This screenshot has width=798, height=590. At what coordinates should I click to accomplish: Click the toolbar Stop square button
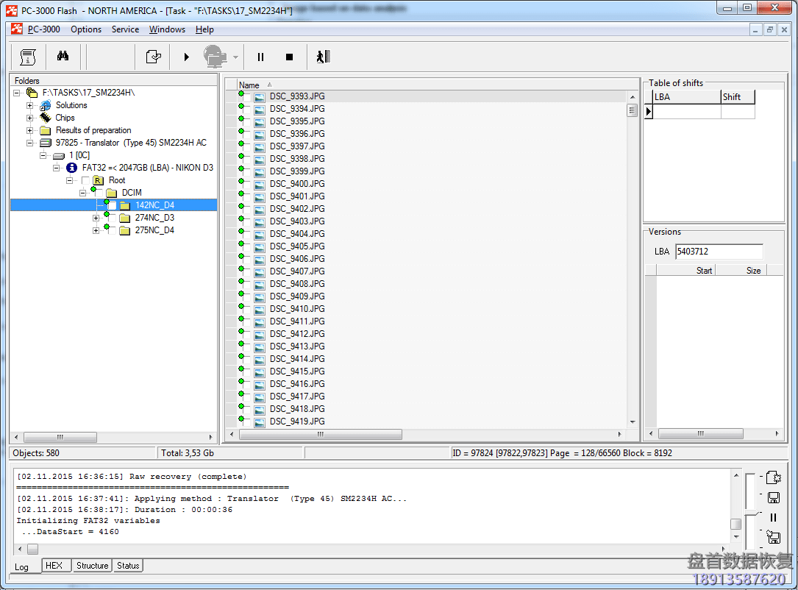click(289, 57)
